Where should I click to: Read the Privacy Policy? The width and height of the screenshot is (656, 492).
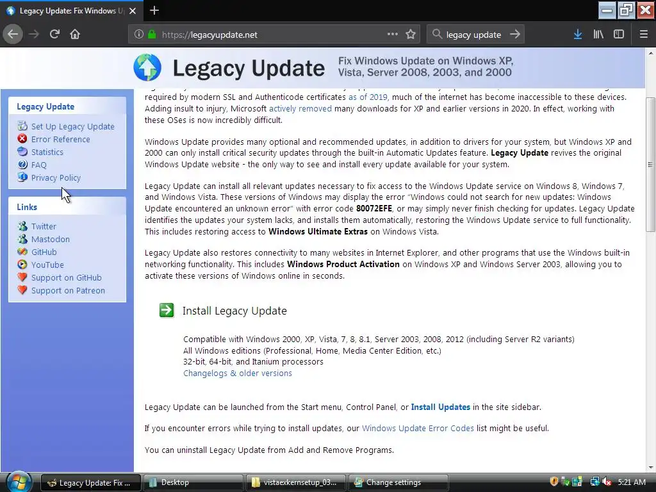pyautogui.click(x=56, y=178)
